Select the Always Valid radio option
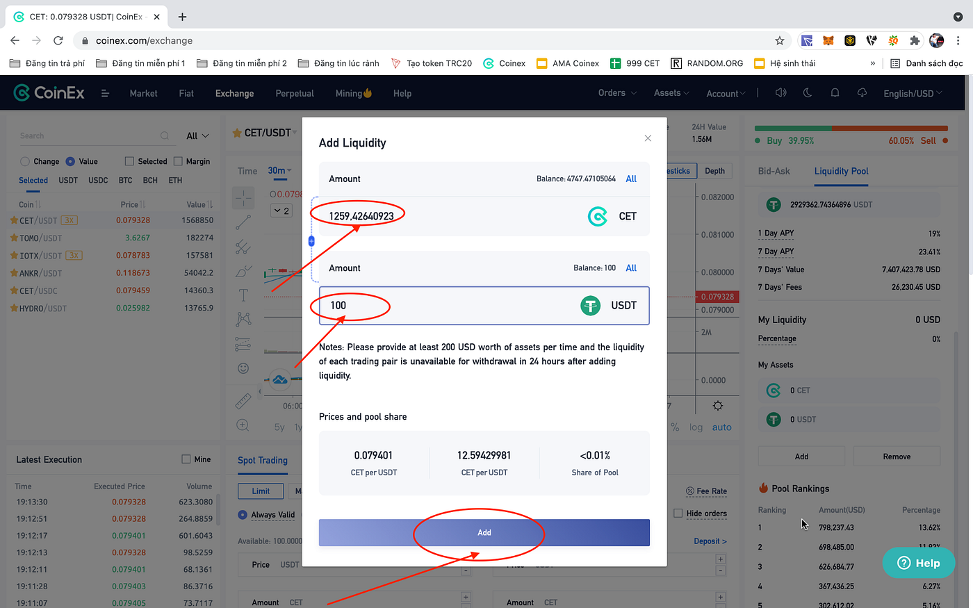The width and height of the screenshot is (973, 608). pyautogui.click(x=243, y=515)
